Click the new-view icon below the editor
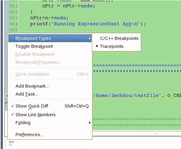 [11, 143]
